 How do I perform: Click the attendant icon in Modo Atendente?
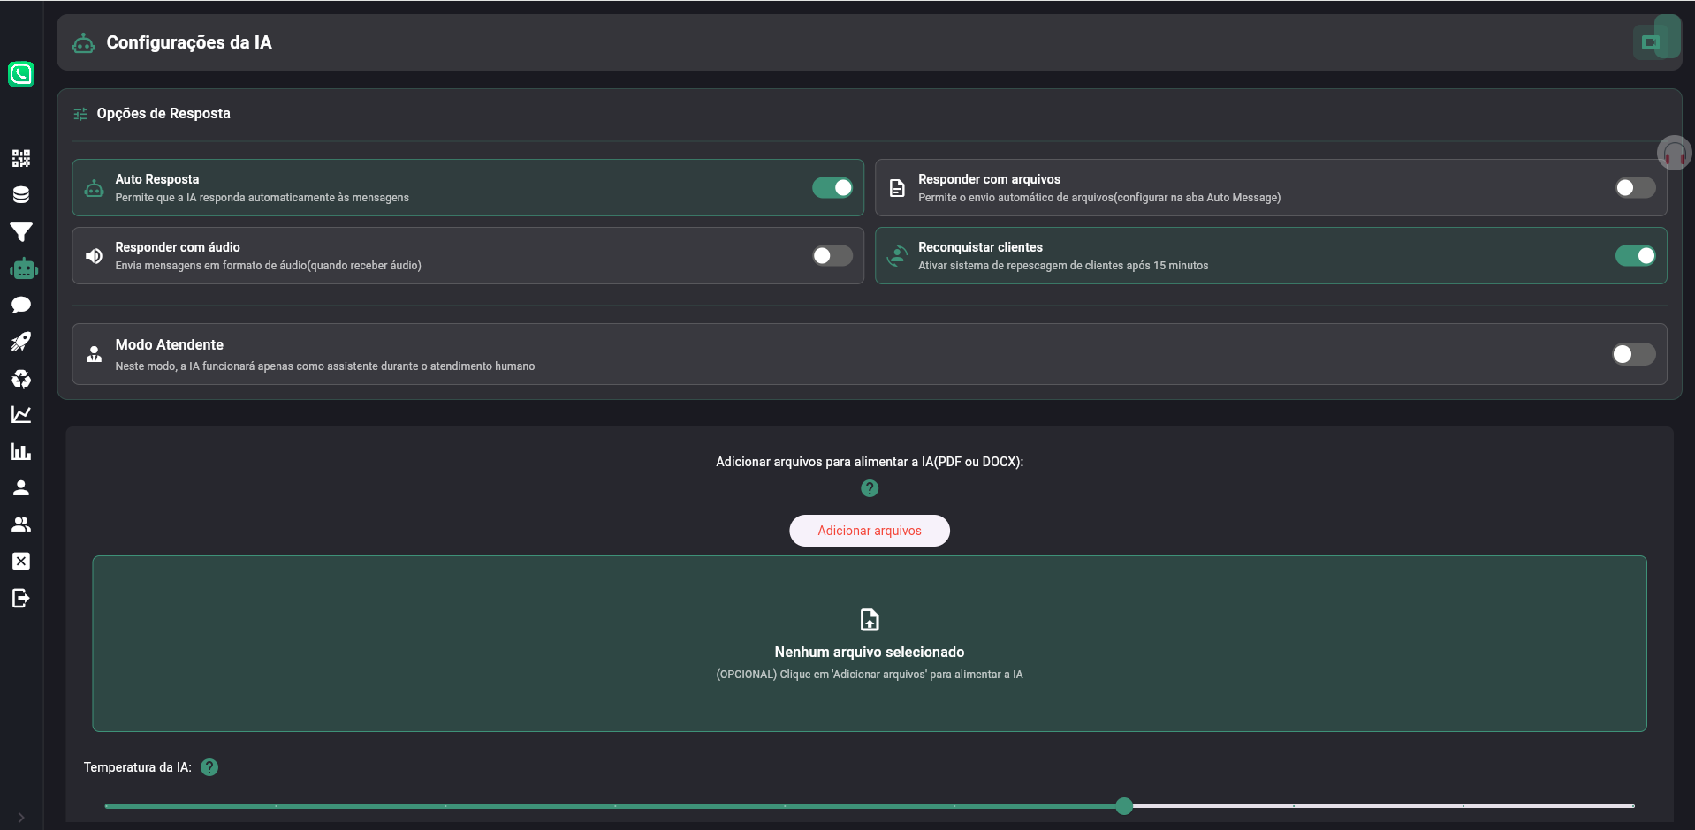tap(94, 354)
